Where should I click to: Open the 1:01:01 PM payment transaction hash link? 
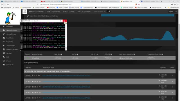click(66, 76)
